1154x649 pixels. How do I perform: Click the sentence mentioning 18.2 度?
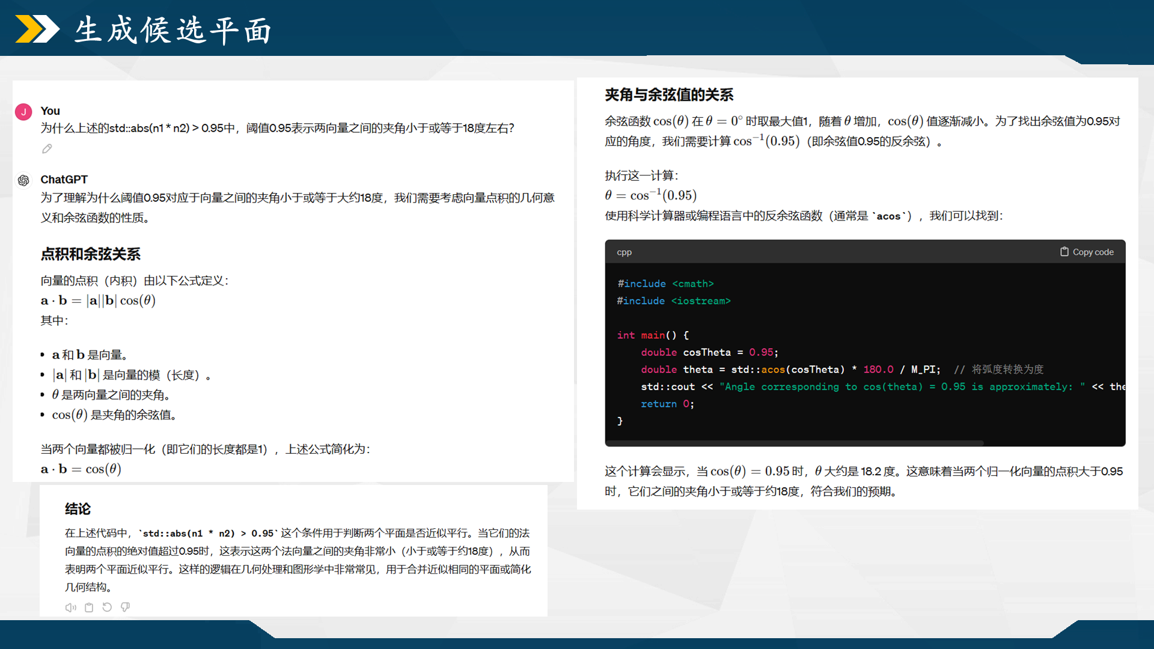[x=864, y=481]
